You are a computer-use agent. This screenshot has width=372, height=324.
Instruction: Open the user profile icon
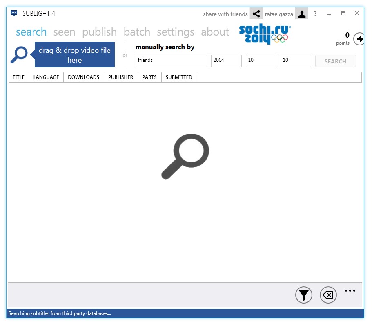pyautogui.click(x=302, y=14)
